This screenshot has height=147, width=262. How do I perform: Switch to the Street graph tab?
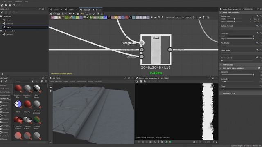[x=71, y=10]
